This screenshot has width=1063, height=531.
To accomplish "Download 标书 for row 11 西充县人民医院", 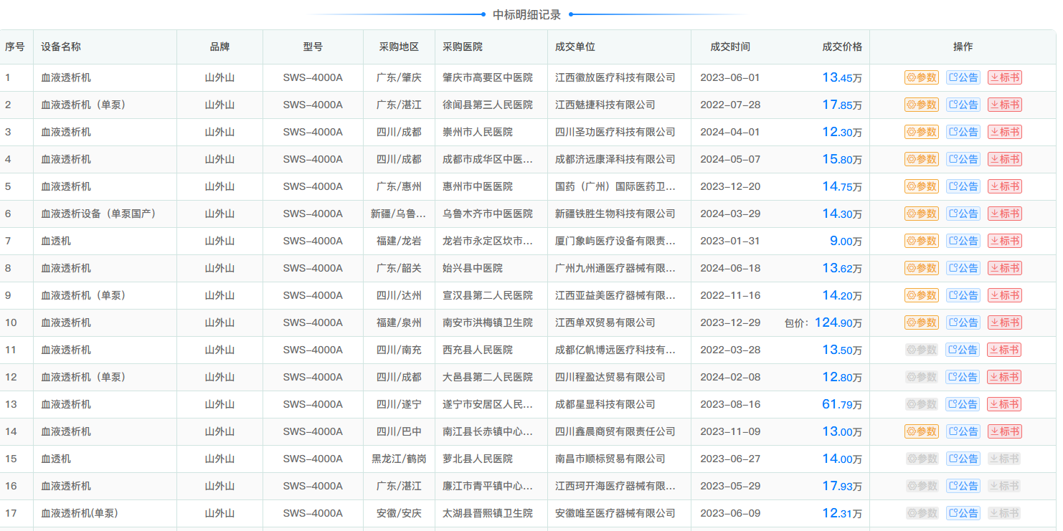I will tap(1005, 350).
